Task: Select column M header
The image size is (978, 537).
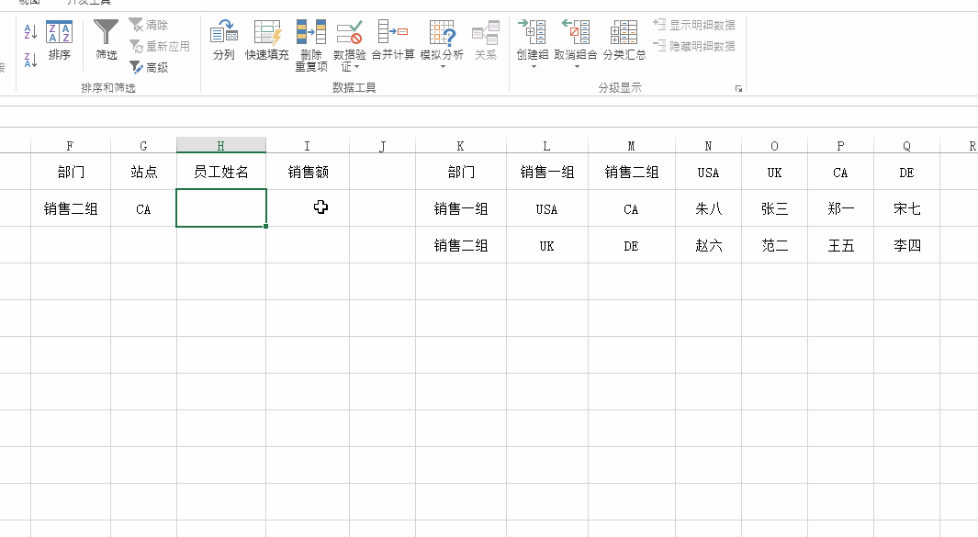Action: point(632,145)
